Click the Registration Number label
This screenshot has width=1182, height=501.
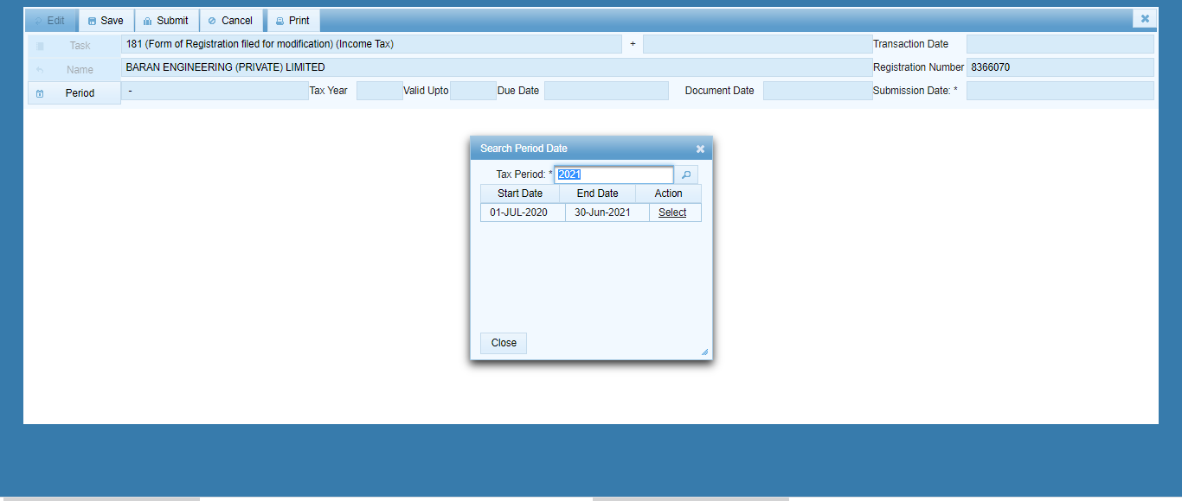918,67
